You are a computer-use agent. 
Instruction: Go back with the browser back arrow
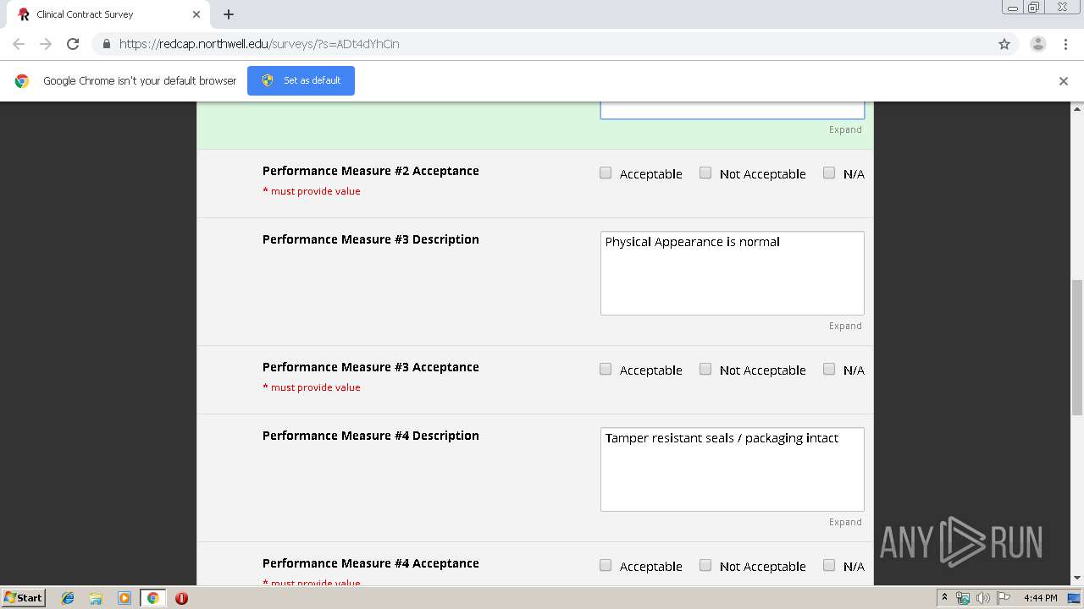click(x=19, y=44)
